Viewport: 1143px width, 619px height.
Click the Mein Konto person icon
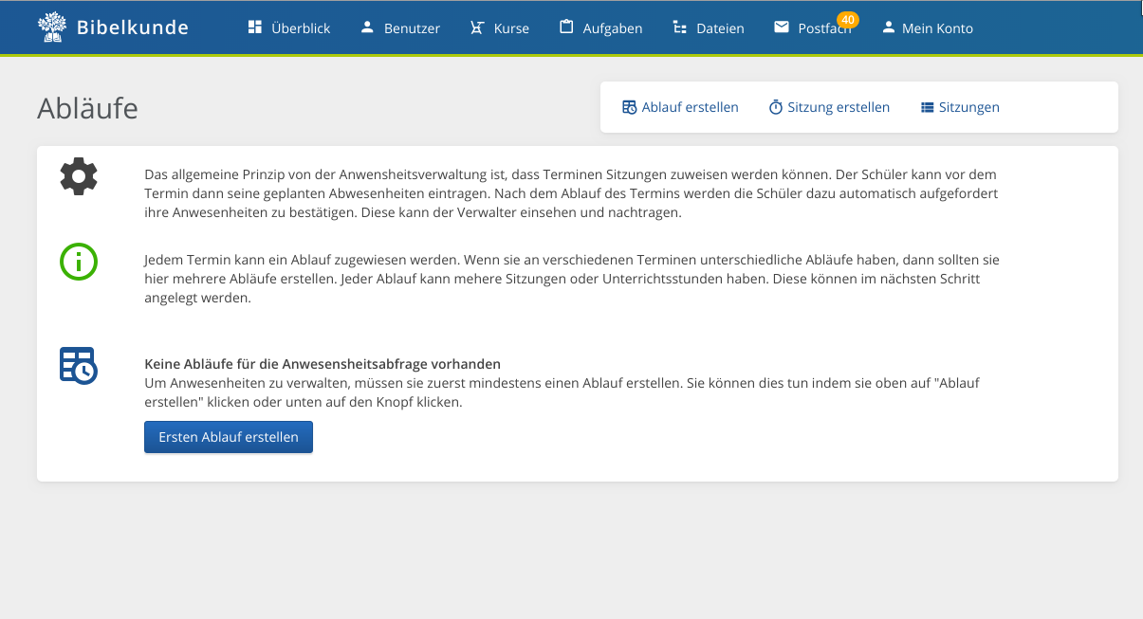coord(888,27)
